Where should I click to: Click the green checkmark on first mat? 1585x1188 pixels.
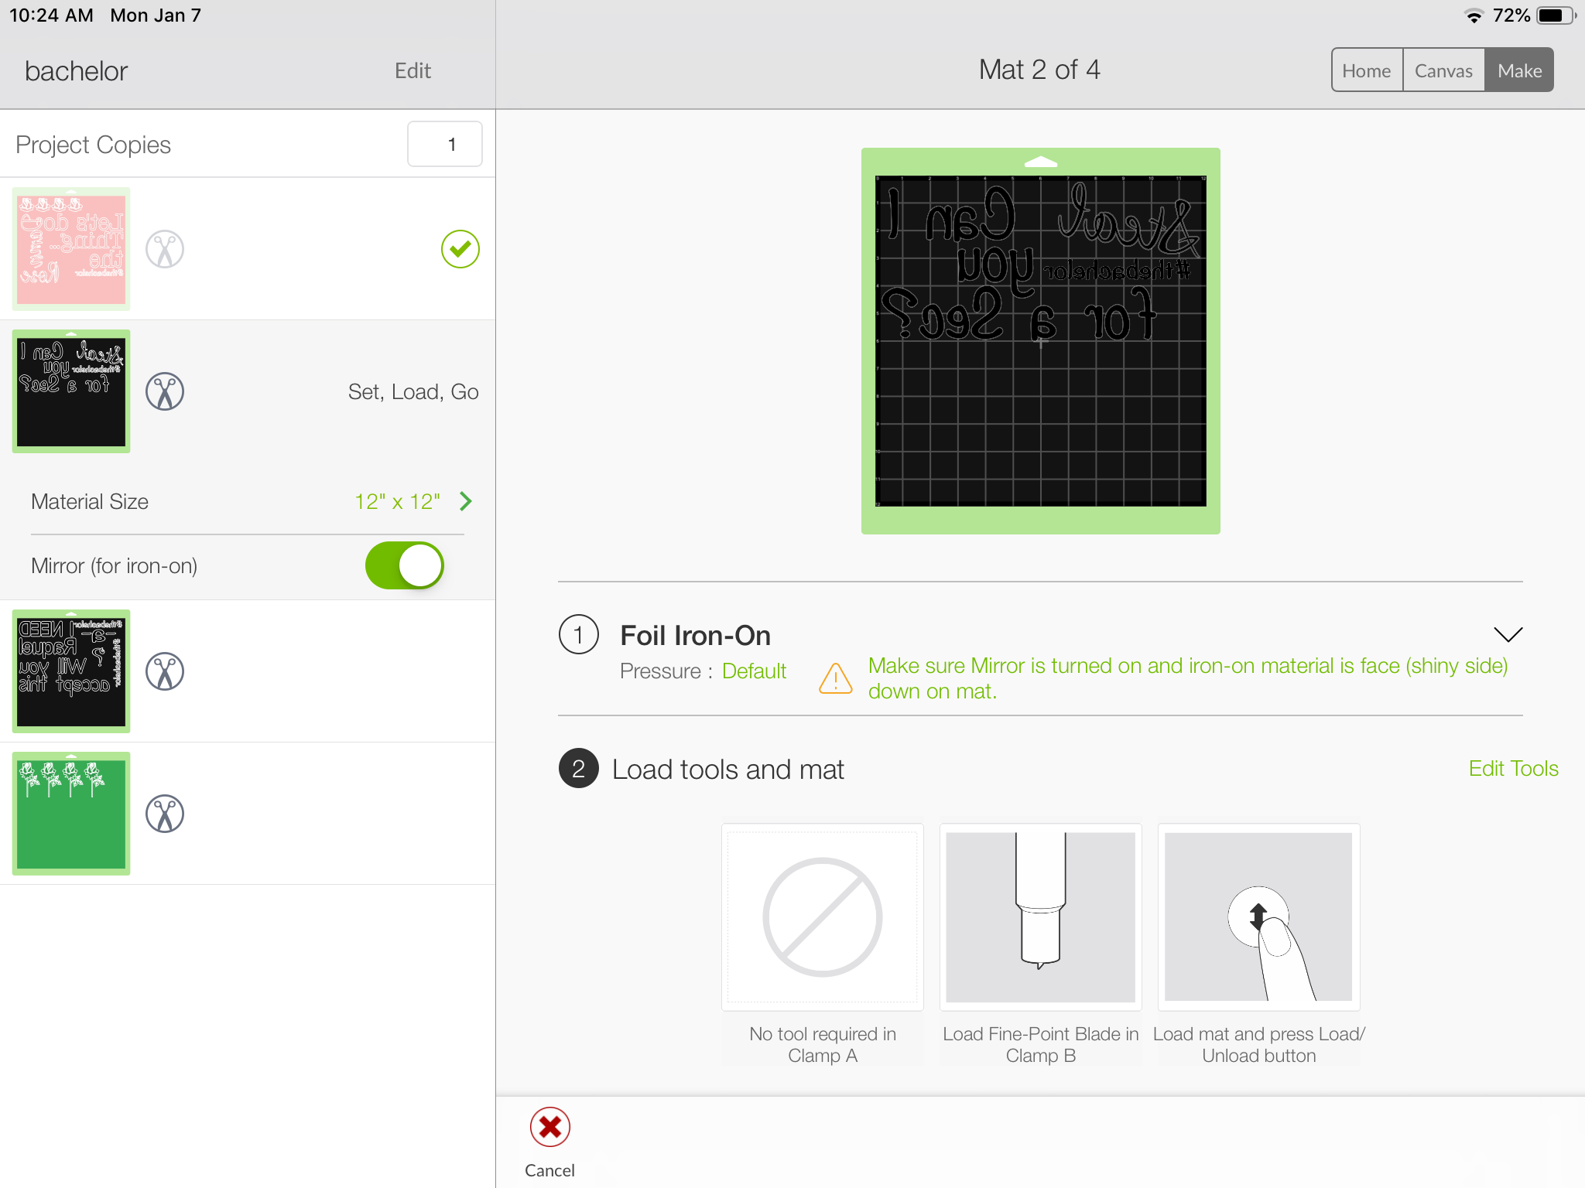click(460, 249)
